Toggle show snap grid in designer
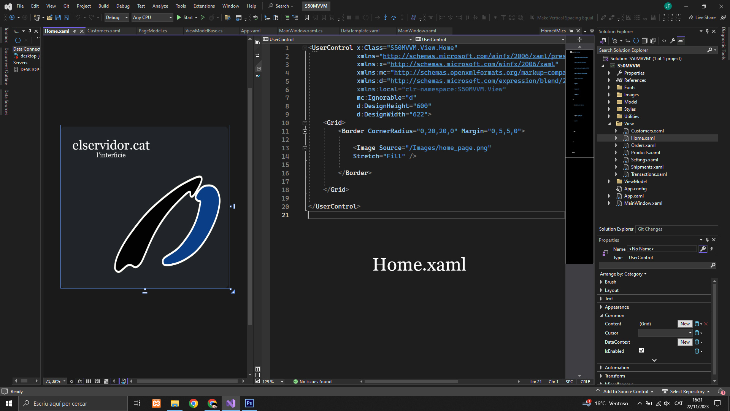 click(89, 381)
